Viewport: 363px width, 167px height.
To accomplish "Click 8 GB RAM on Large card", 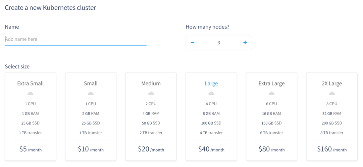I will [211, 113].
